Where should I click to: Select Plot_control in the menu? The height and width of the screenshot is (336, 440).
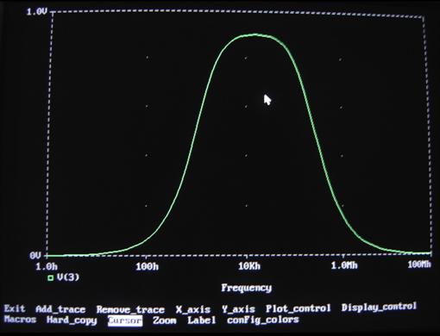(299, 308)
